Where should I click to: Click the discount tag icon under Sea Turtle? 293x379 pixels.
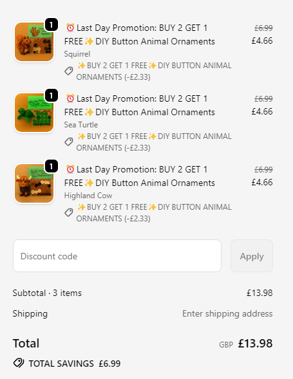point(69,142)
